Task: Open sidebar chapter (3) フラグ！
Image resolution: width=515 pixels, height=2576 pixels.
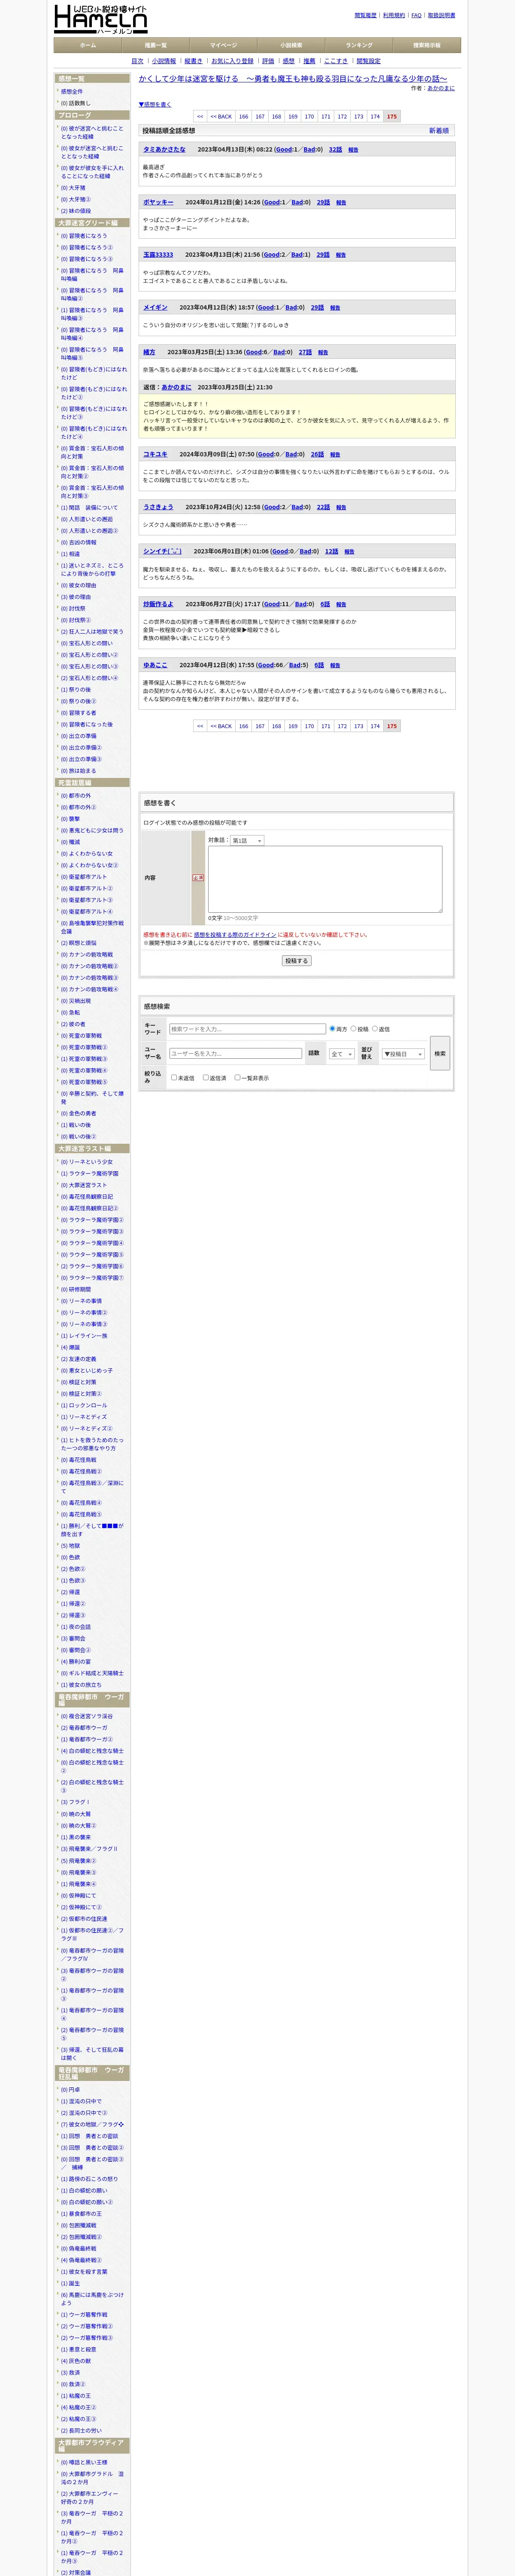Action: point(76,1802)
